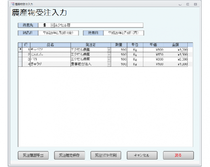The height and width of the screenshot is (167, 210).
Task: Click the 発注先 column header
Action: 91,45
